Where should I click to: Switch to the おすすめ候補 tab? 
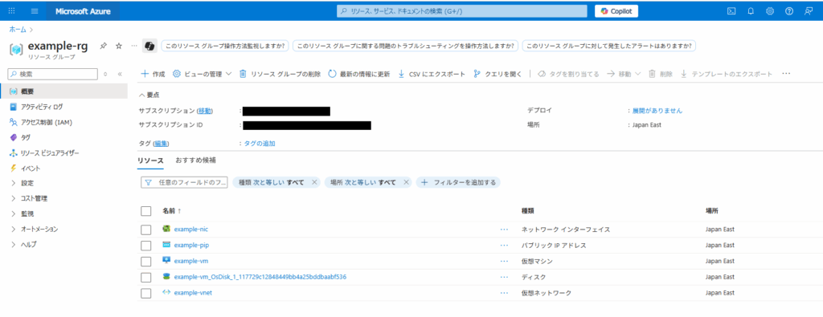(x=195, y=161)
